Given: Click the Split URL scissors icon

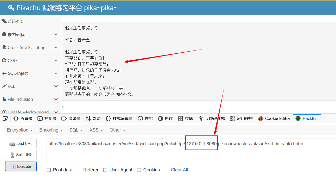Looking at the screenshot, I should 12,155.
